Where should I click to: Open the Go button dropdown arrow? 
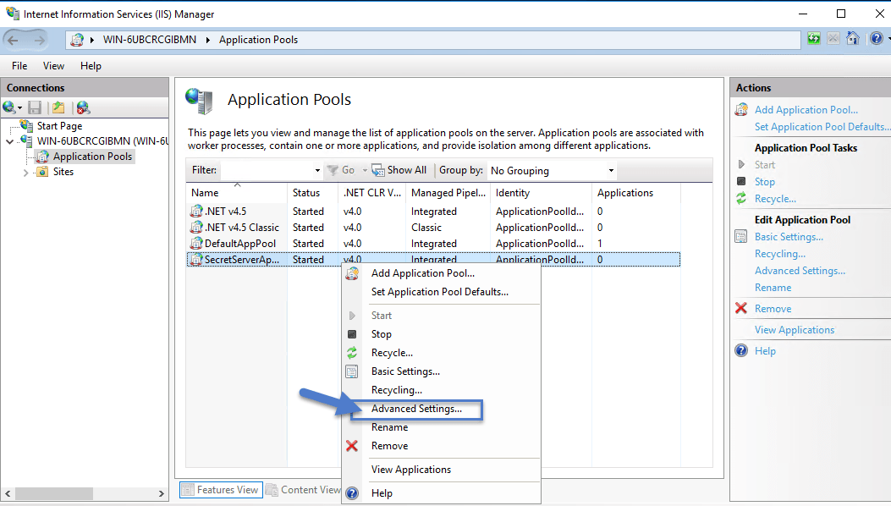coord(365,171)
